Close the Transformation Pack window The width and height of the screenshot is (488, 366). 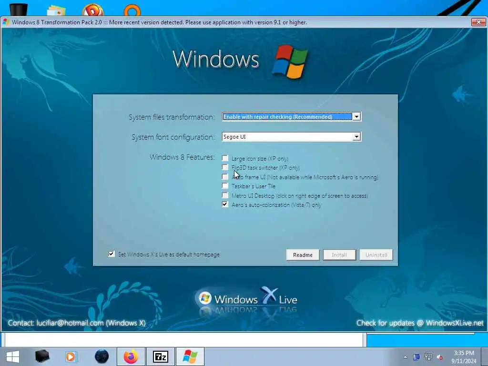478,22
